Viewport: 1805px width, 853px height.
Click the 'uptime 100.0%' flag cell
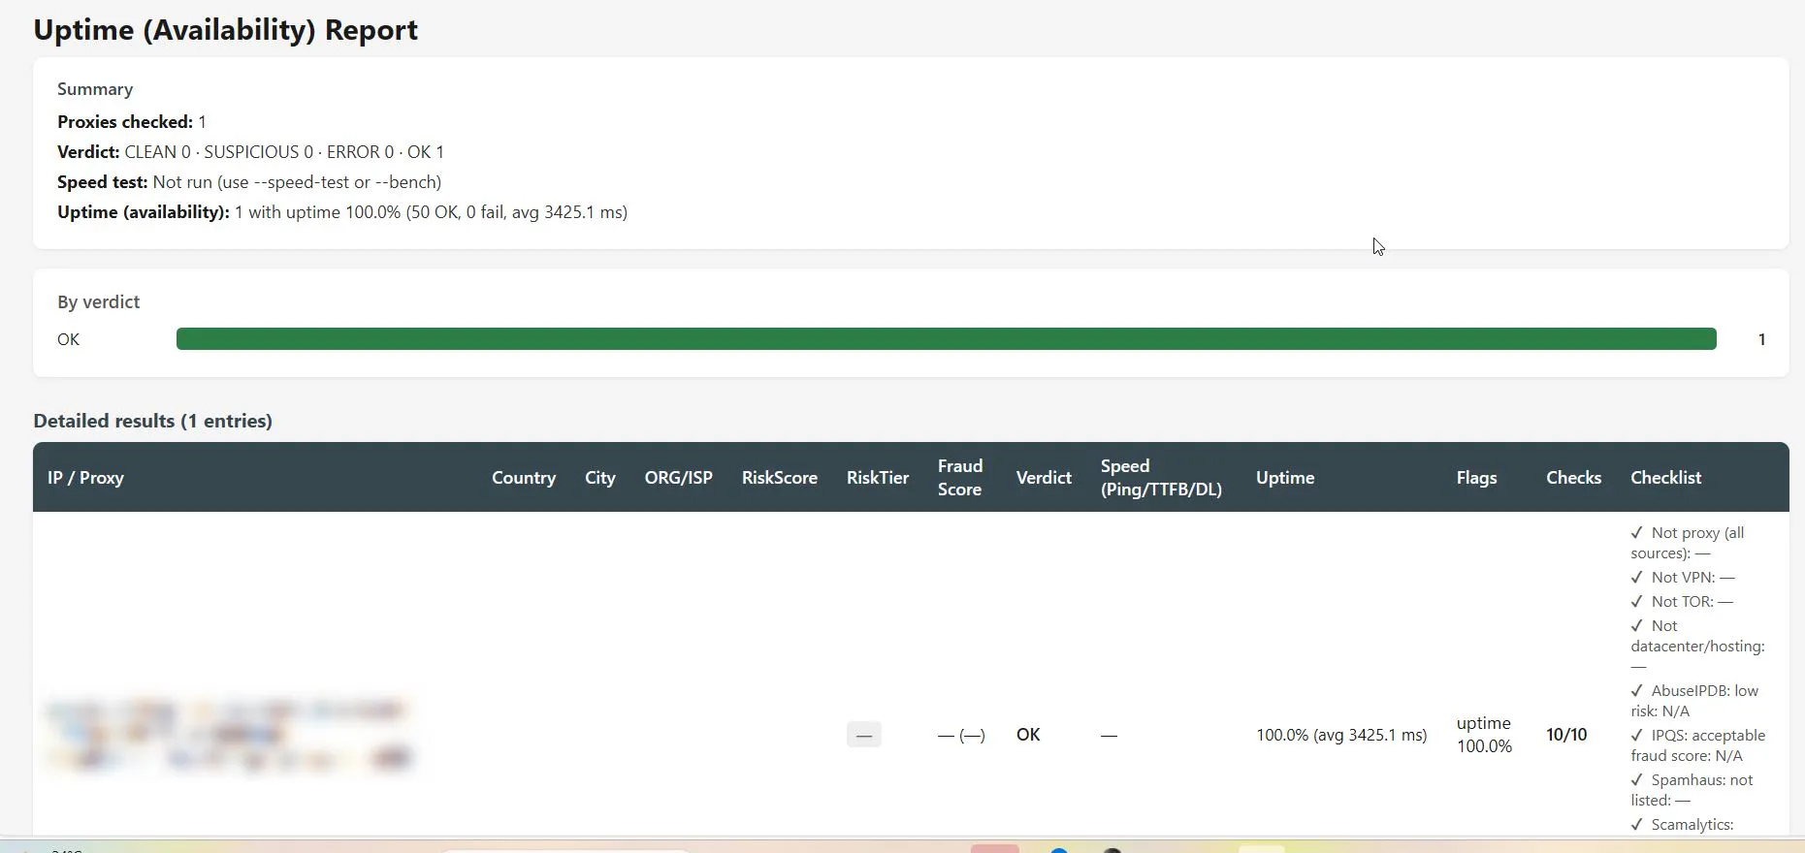coord(1484,735)
